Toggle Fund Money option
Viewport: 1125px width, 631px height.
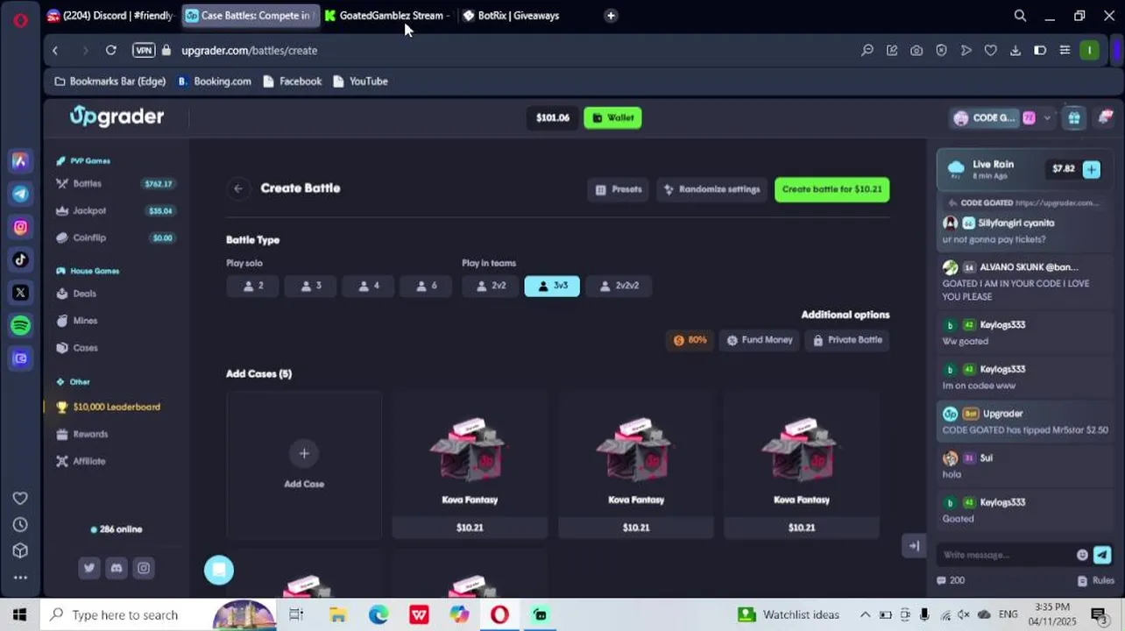tap(760, 340)
